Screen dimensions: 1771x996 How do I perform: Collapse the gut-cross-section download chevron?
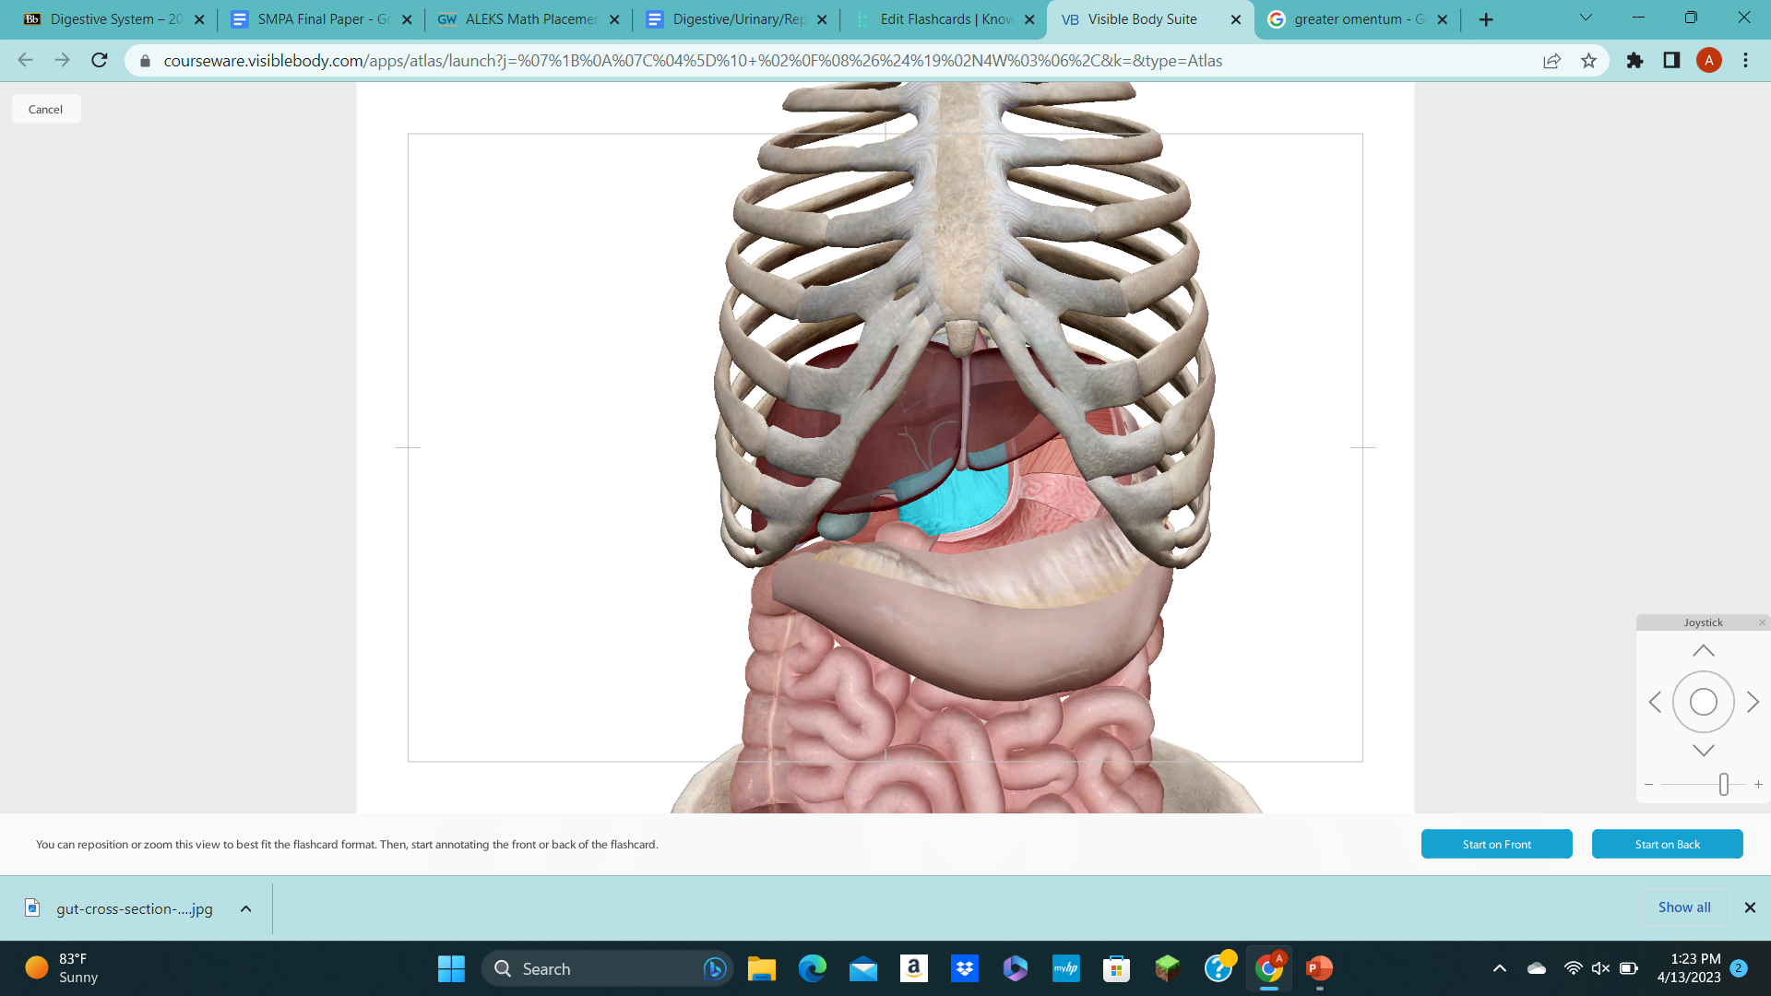[x=244, y=908]
